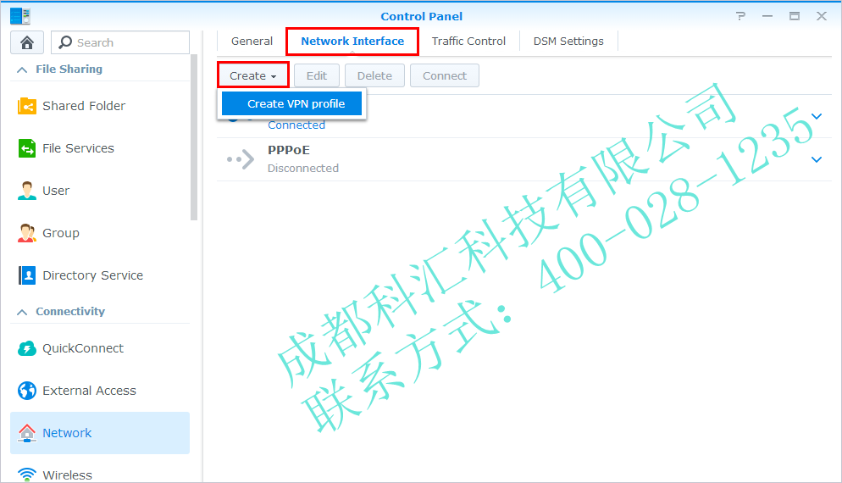Select the Group icon
The image size is (842, 483).
pos(27,233)
